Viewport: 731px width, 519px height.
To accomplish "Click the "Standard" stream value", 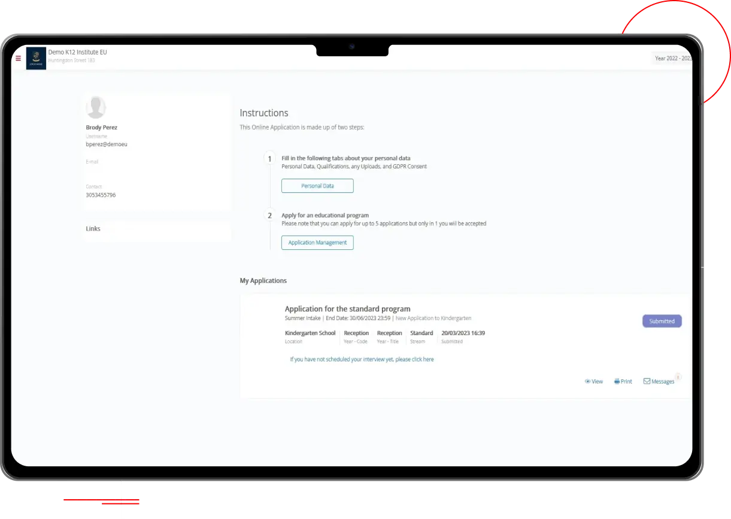I will (x=421, y=333).
